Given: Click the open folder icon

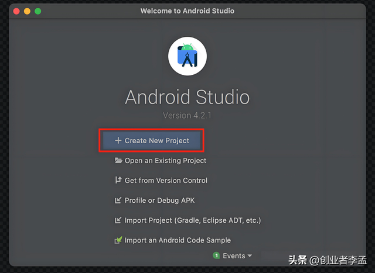Looking at the screenshot, I should coord(118,160).
